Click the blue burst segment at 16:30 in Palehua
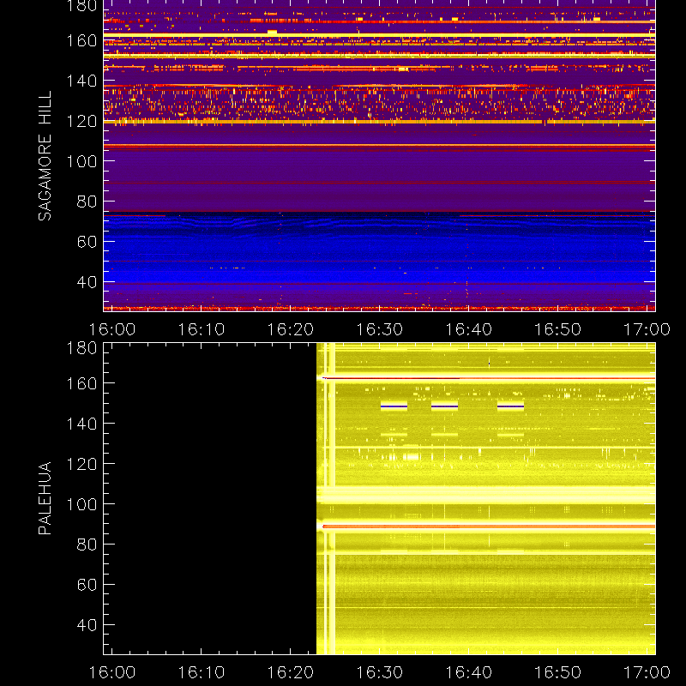This screenshot has height=686, width=686. click(x=394, y=406)
